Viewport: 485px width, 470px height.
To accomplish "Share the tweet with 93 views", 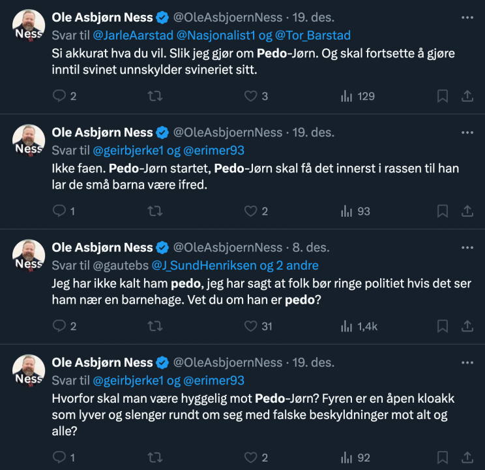I will tap(467, 211).
